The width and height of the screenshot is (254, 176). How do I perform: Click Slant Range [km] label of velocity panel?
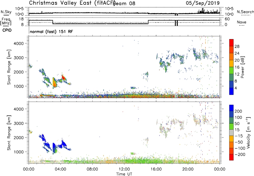(x=9, y=133)
